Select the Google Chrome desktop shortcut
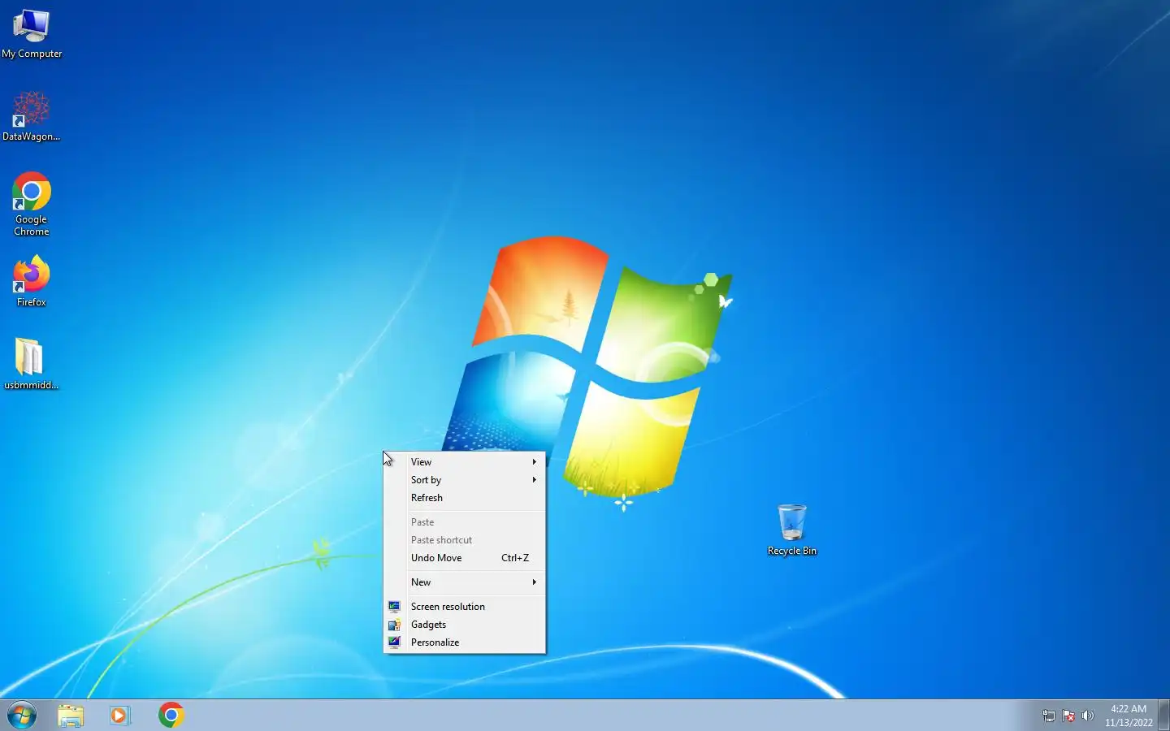Viewport: 1170px width, 731px height. click(32, 203)
